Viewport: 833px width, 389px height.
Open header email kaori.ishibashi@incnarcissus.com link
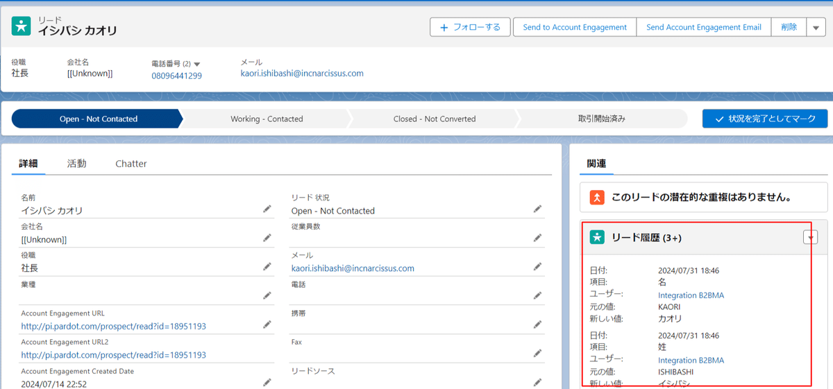302,73
